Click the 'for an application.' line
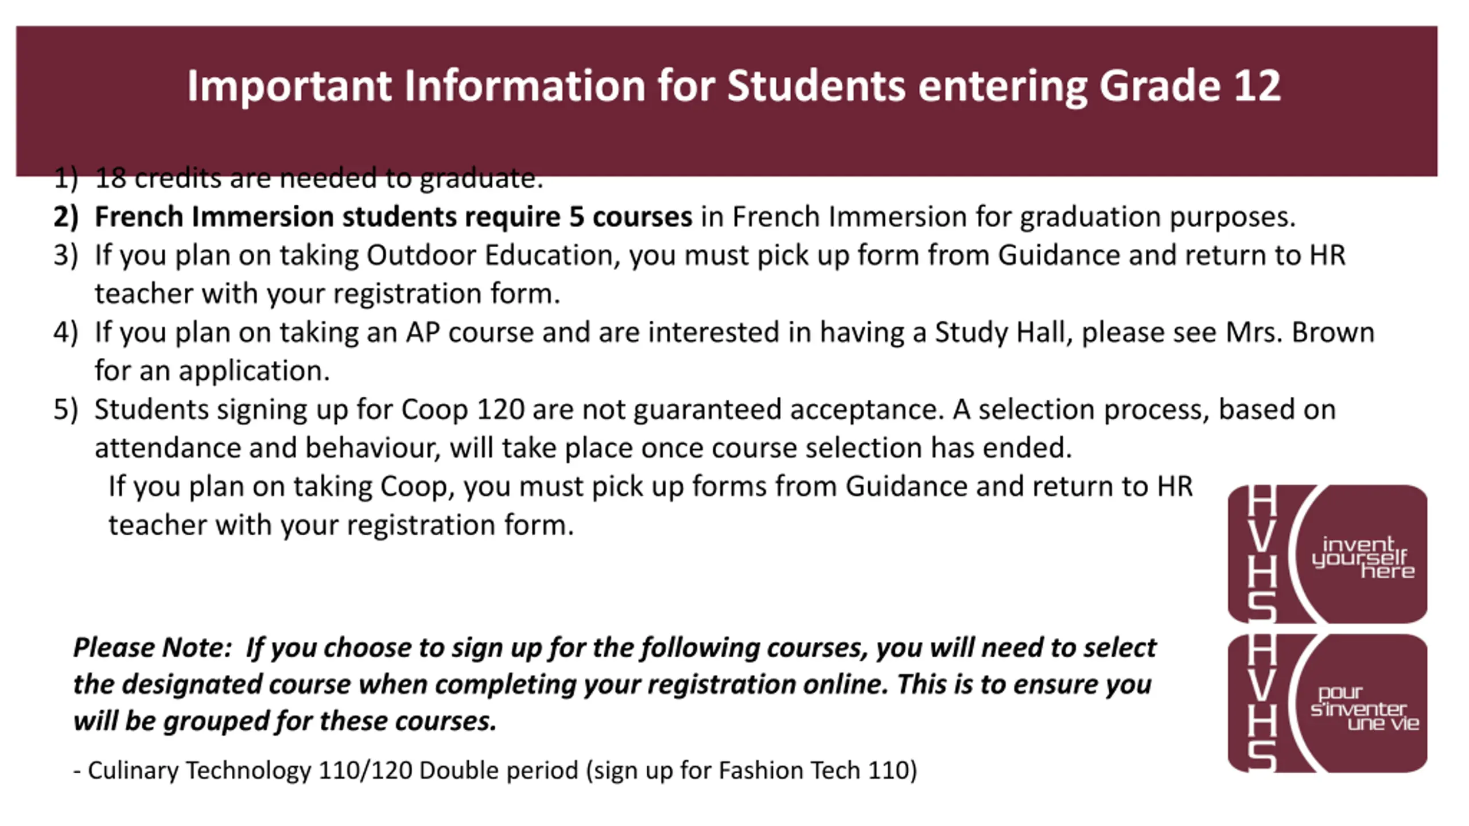Image resolution: width=1469 pixels, height=826 pixels. click(x=212, y=371)
